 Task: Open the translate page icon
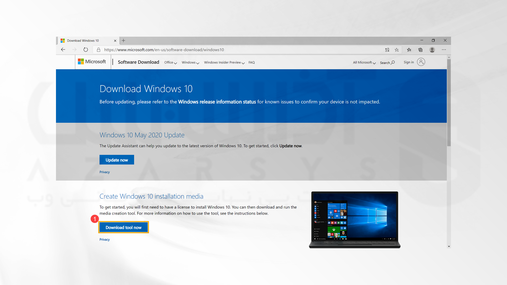tap(387, 50)
